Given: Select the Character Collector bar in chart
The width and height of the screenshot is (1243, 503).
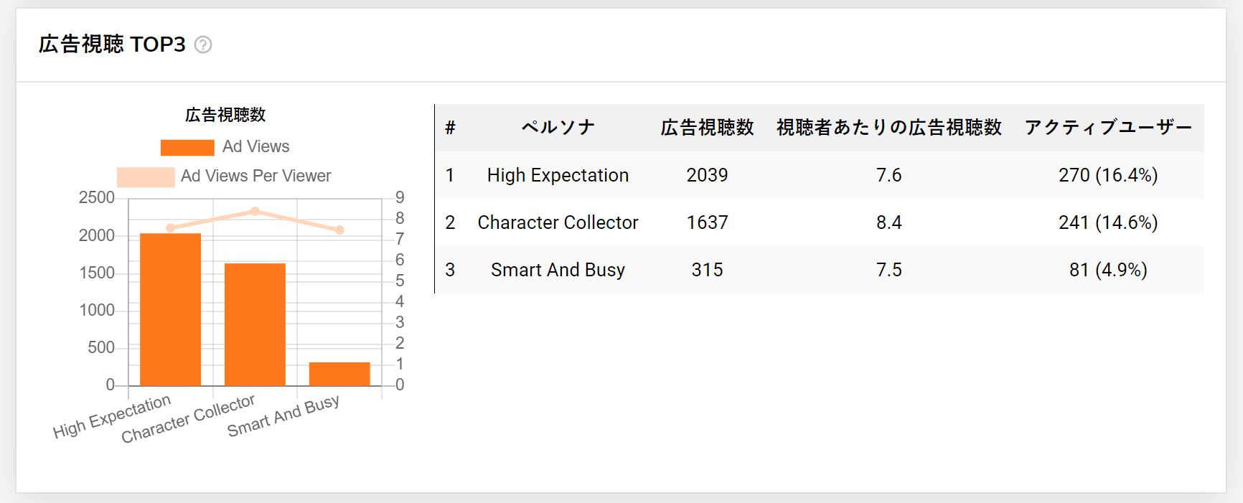Looking at the screenshot, I should (255, 324).
